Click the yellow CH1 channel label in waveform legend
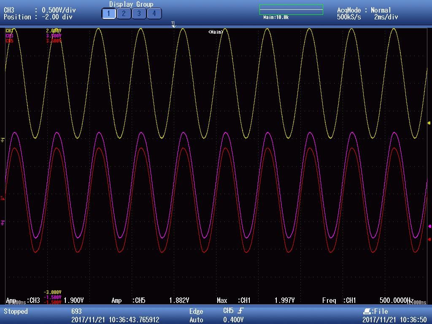Viewport: 432px width, 324px height. 9,30
